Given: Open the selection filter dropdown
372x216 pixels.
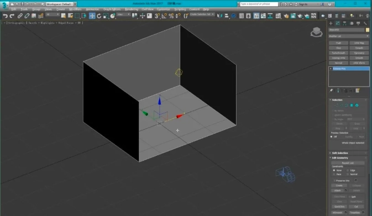Looking at the screenshot, I should click(x=53, y=15).
